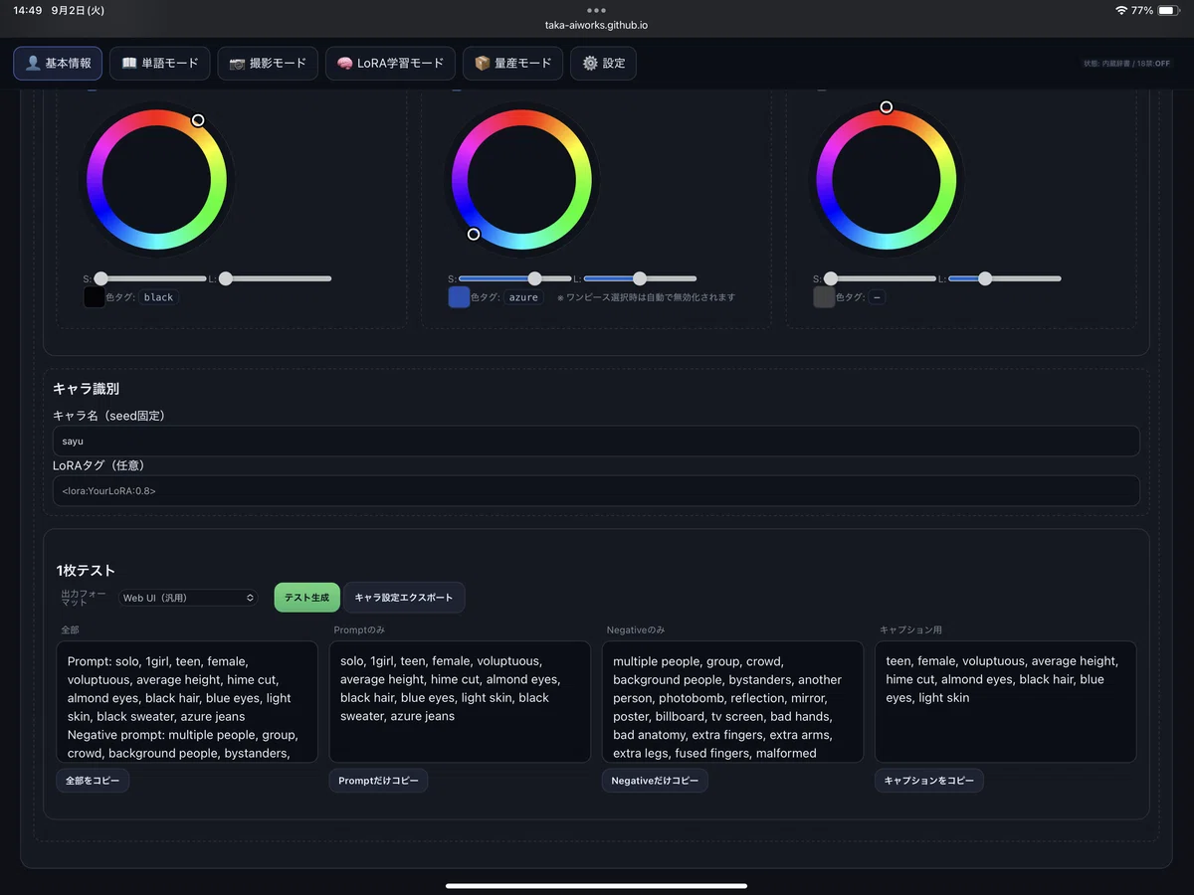
Task: Tap the Wi-Fi icon in status bar
Action: [x=1121, y=10]
